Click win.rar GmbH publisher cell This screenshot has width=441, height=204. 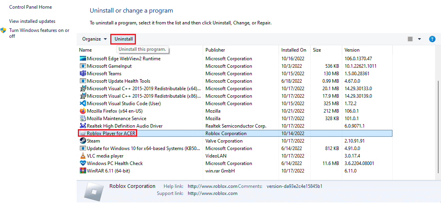pyautogui.click(x=220, y=171)
